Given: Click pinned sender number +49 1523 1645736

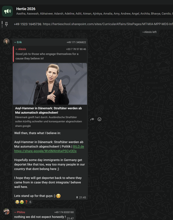Looking at the screenshot, I should click(28, 24).
